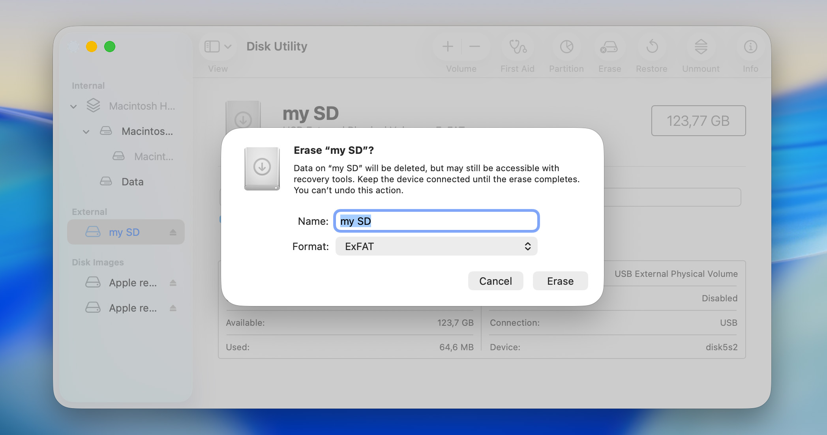Click the Disk Images section header
The width and height of the screenshot is (827, 435).
pos(98,262)
